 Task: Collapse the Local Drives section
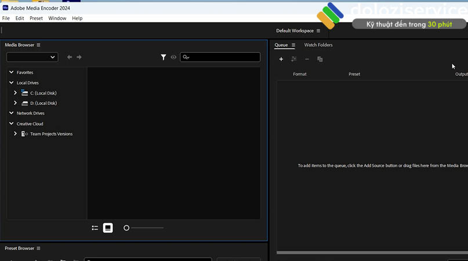(11, 83)
